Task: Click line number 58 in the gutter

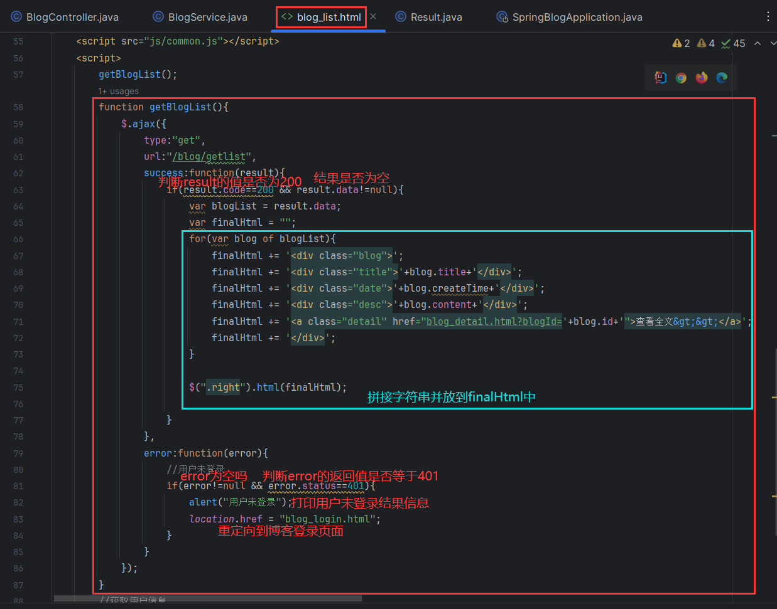Action: click(18, 107)
